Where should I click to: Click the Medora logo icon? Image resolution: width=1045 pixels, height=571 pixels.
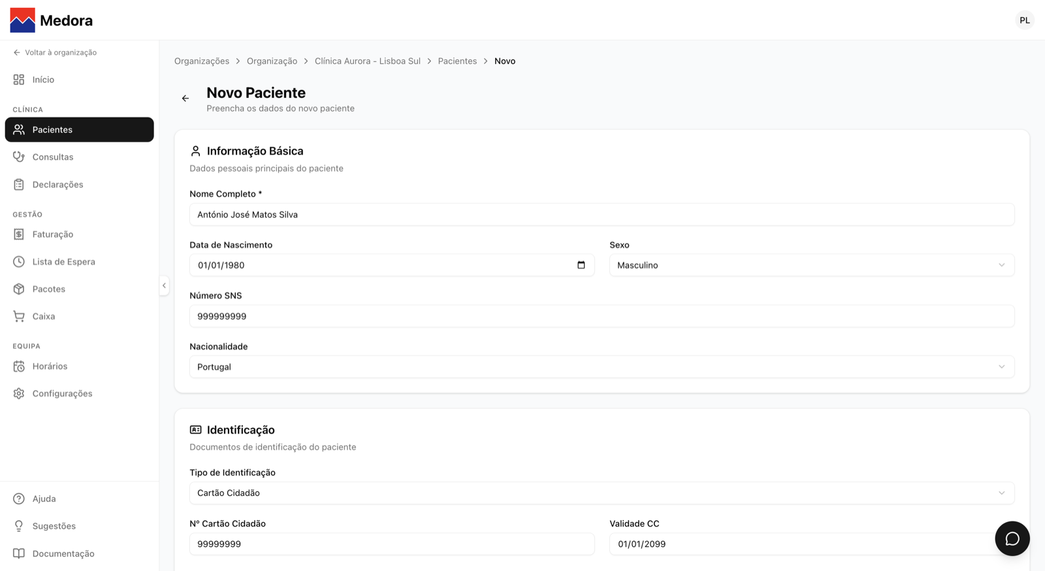click(23, 20)
